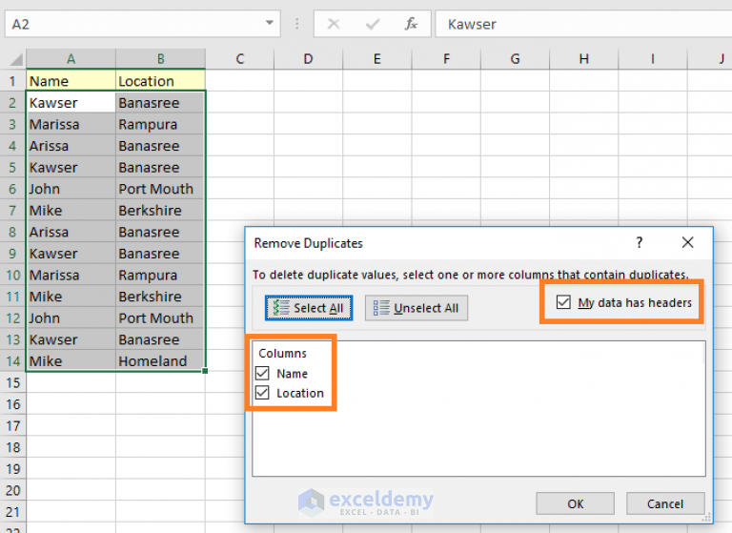This screenshot has height=533, width=732.
Task: Toggle My data has headers checkbox
Action: pos(563,302)
